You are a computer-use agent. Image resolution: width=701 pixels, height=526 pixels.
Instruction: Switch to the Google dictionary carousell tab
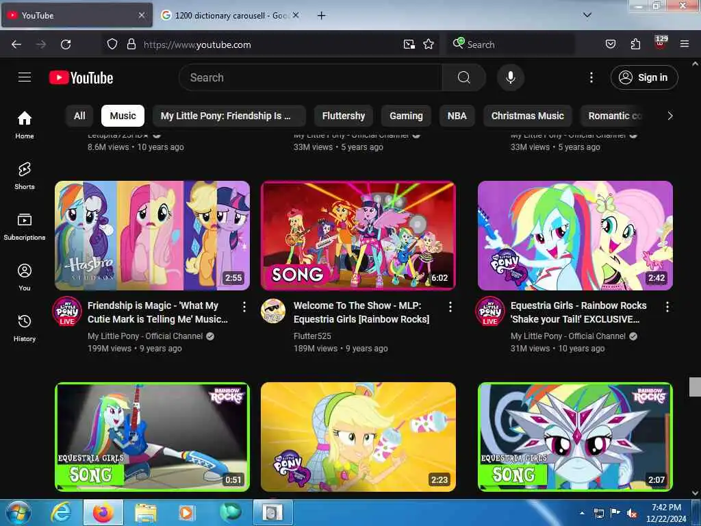click(x=230, y=16)
